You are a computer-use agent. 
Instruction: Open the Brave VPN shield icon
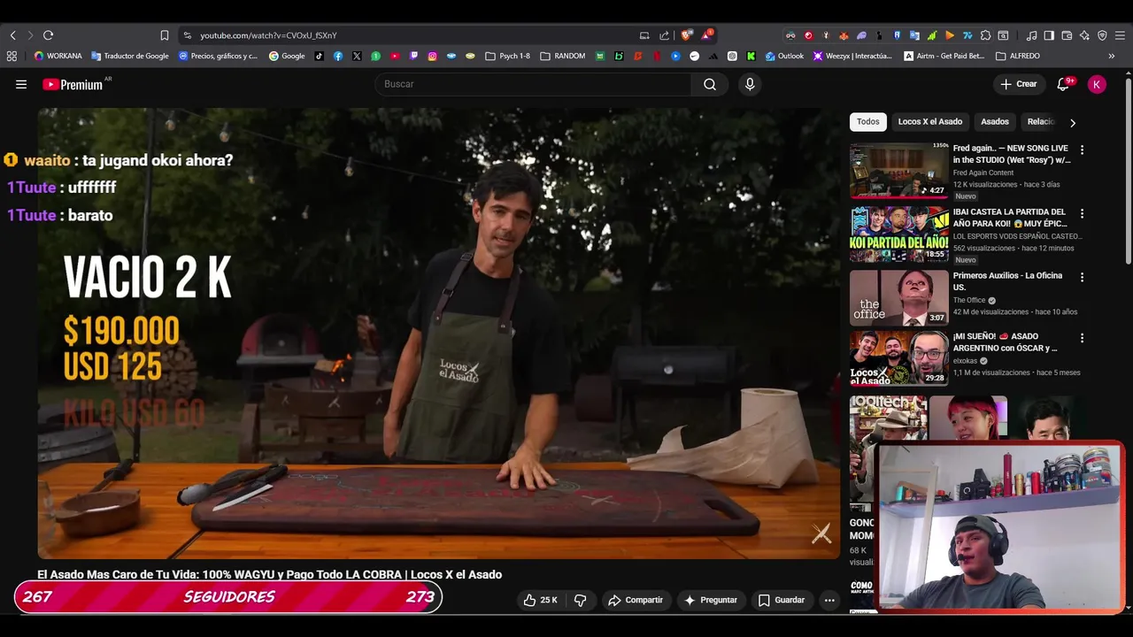pos(1102,35)
